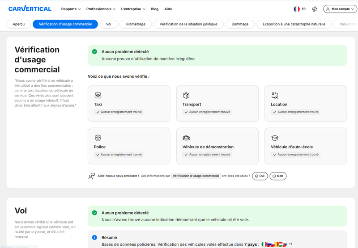Click the Transport box icon

[x=186, y=95]
